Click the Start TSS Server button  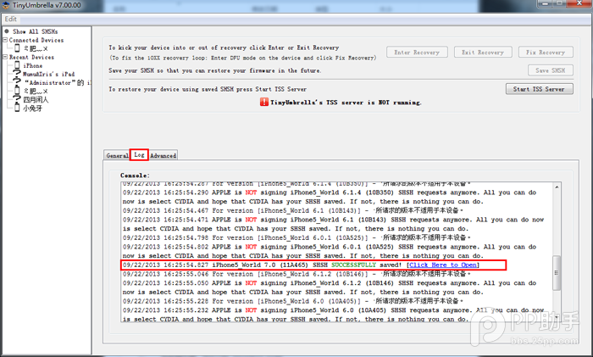pos(540,89)
